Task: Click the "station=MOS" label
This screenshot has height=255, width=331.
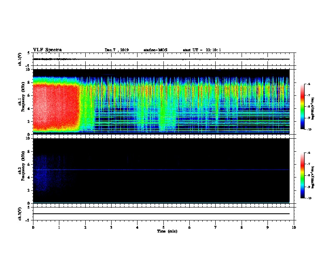Action: click(155, 50)
